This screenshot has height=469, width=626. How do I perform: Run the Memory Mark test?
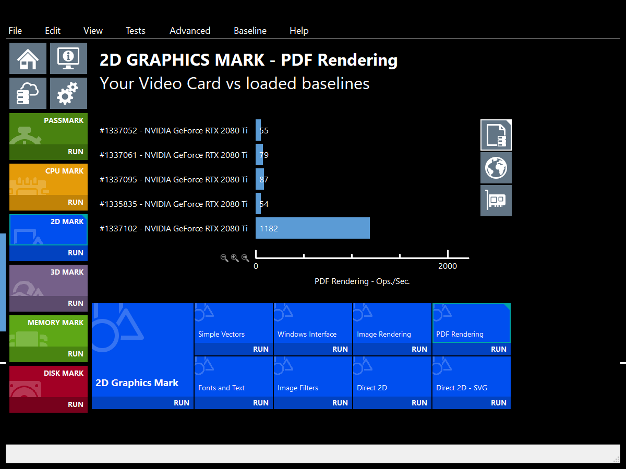coord(49,354)
